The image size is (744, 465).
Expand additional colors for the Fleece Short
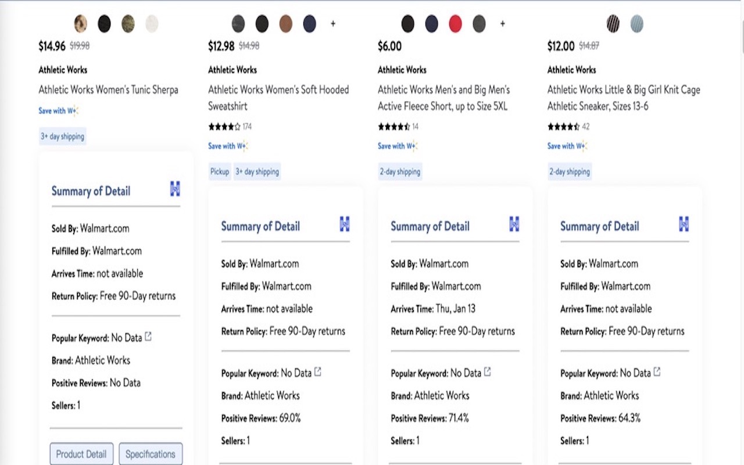pos(502,24)
